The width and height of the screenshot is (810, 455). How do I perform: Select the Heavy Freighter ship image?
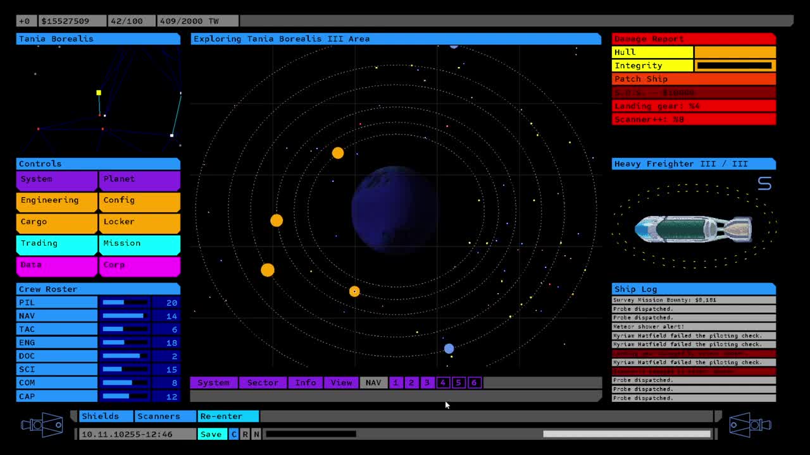[694, 230]
